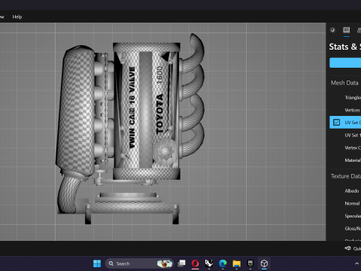Open the Help menu
This screenshot has width=361, height=271.
(x=17, y=17)
